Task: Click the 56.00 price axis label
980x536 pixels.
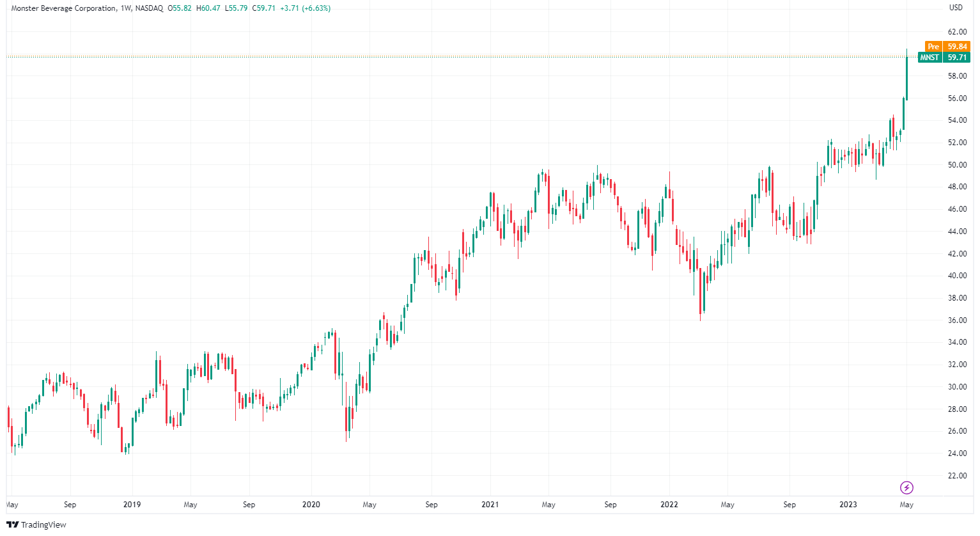Action: [x=957, y=99]
